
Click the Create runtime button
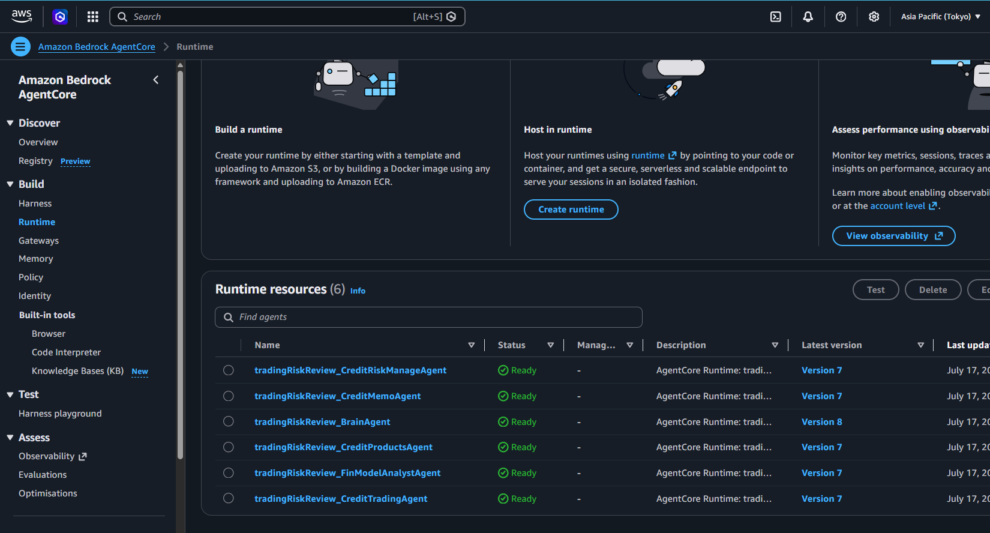(x=571, y=209)
